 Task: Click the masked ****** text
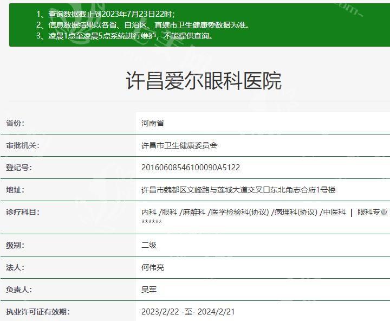click(152, 222)
